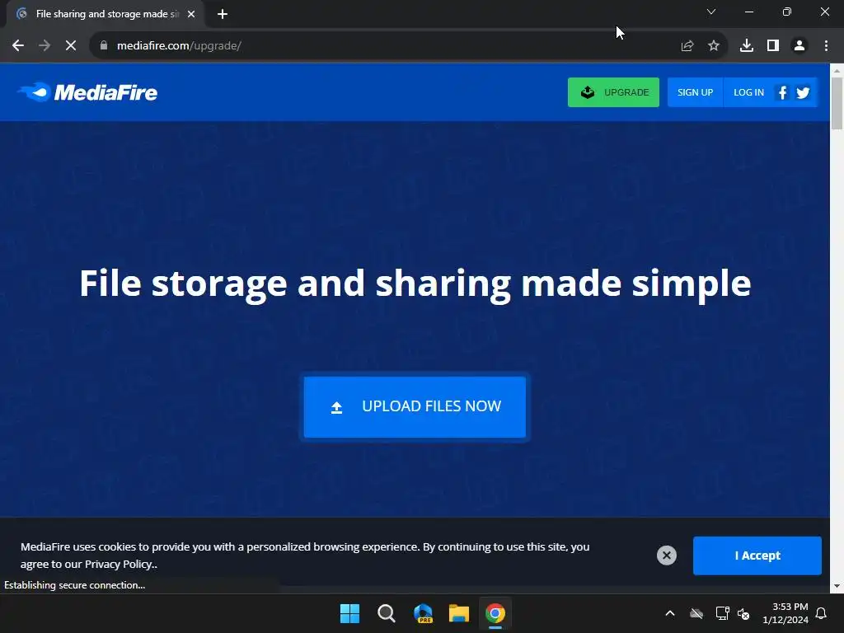Open clock showing 3:53 PM
Image resolution: width=844 pixels, height=633 pixels.
tap(785, 613)
